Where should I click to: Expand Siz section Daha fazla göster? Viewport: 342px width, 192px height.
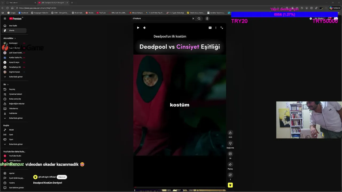tap(14, 118)
